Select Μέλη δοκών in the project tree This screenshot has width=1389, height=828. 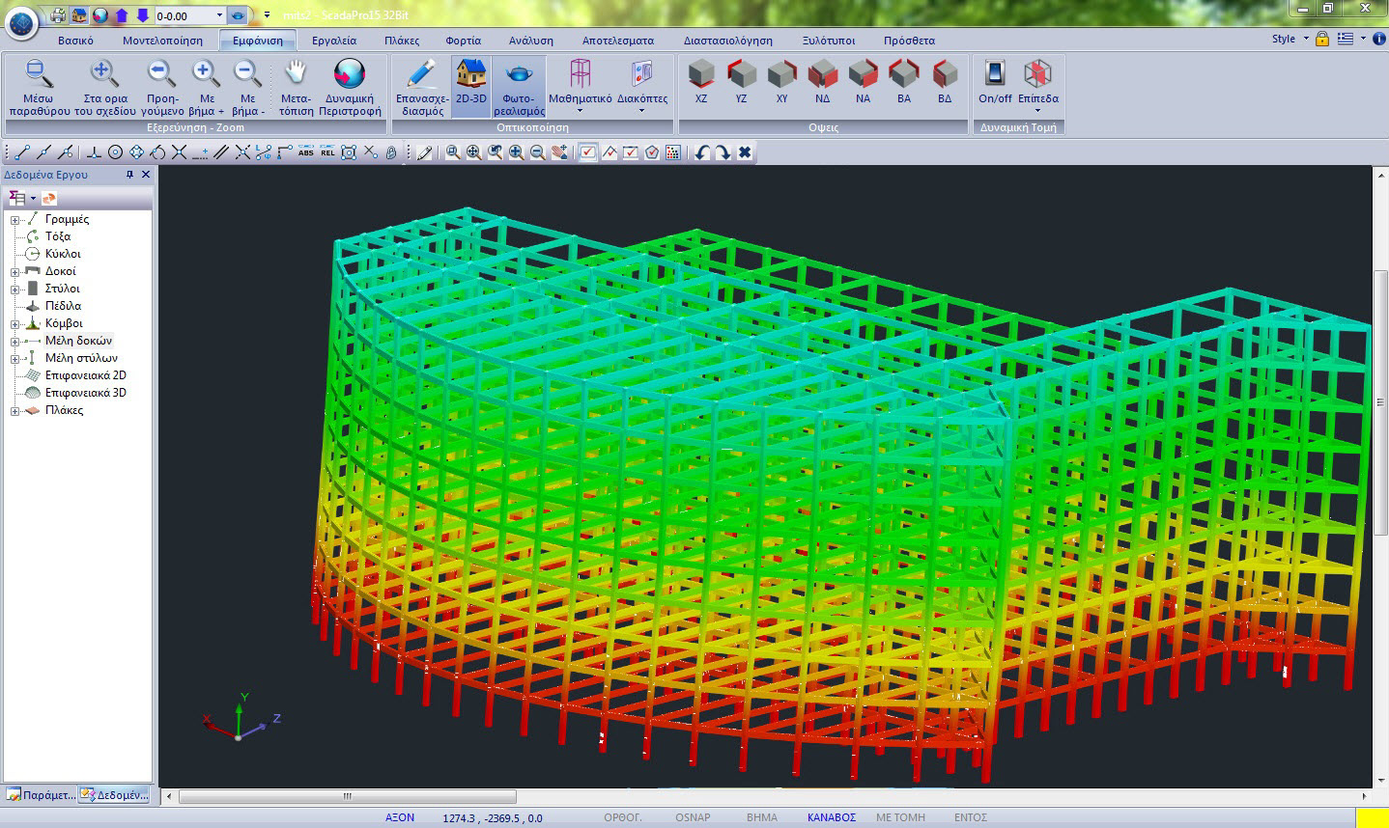(x=78, y=341)
